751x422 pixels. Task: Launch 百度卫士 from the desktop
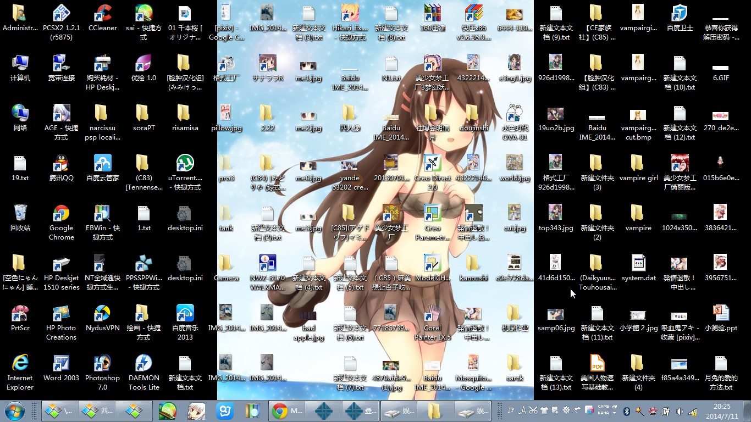click(x=680, y=12)
